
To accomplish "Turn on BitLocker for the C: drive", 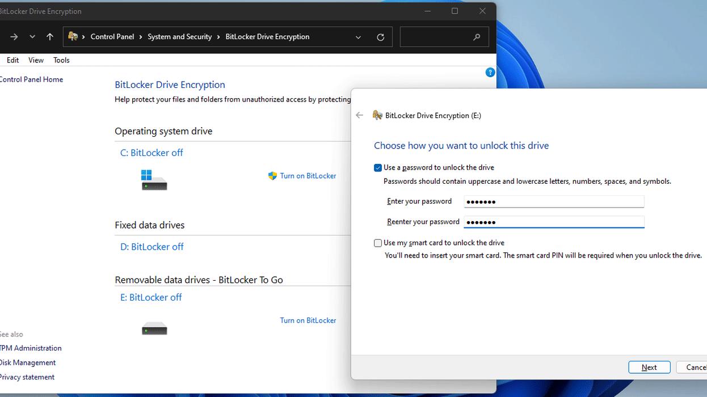I will coord(308,176).
